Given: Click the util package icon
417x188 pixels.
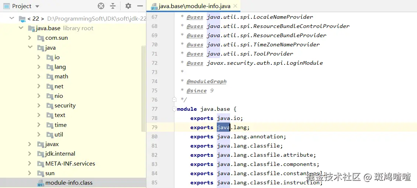Looking at the screenshot, I should pyautogui.click(x=50, y=135).
